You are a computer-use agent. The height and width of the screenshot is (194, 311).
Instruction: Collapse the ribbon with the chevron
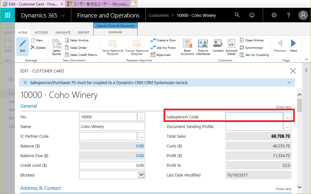point(306,59)
